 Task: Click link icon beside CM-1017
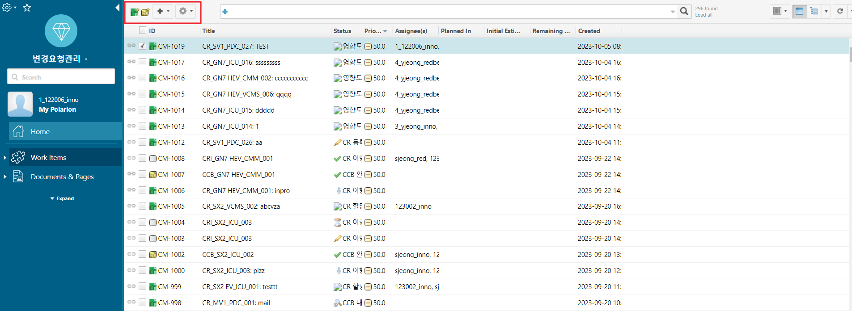click(x=131, y=62)
